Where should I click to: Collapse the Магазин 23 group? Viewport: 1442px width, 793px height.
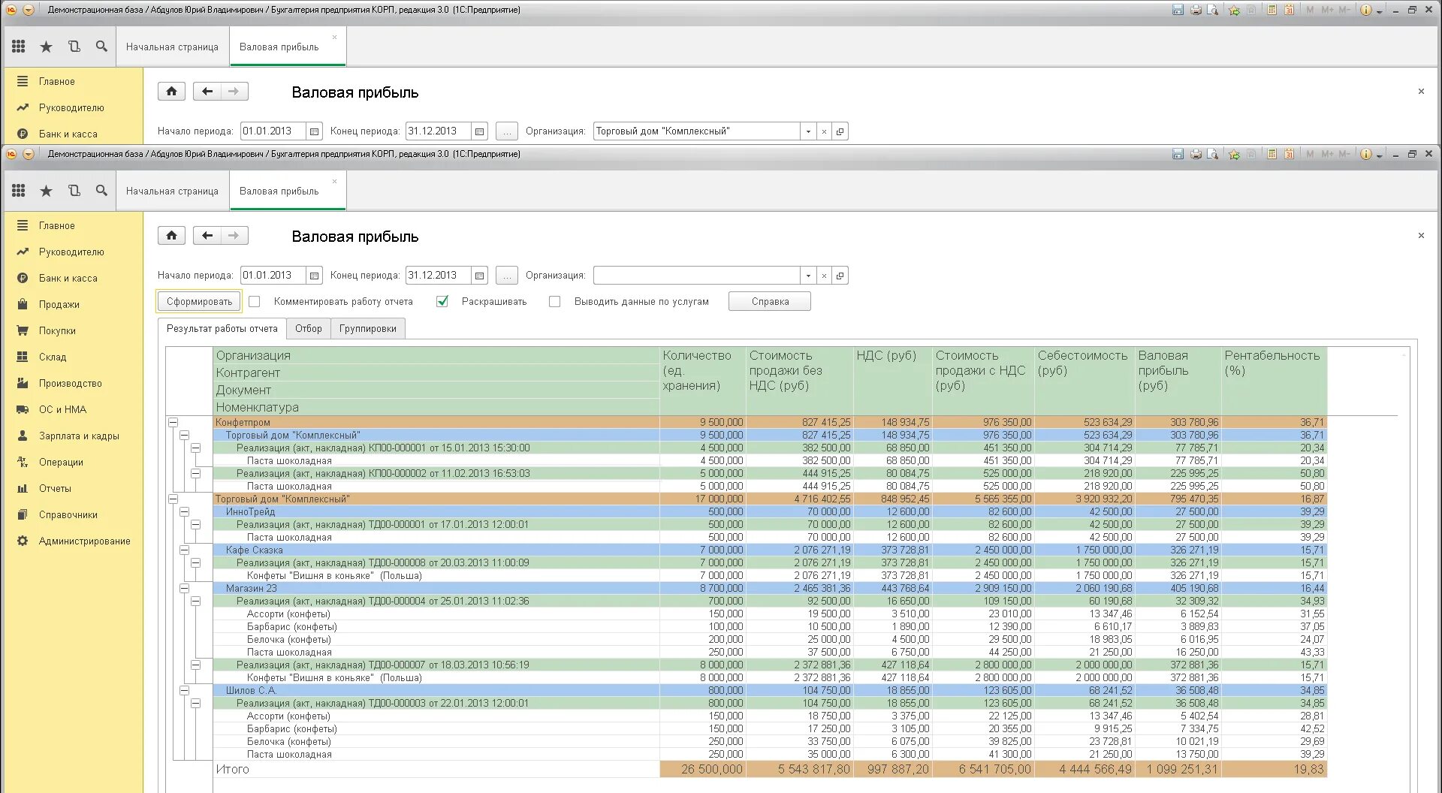click(184, 589)
